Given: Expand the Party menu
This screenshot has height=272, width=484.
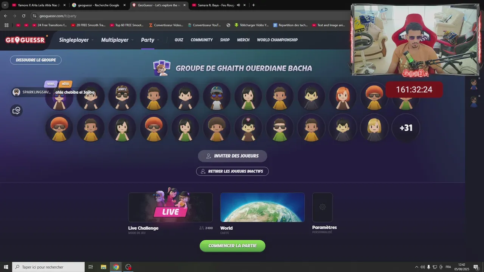Looking at the screenshot, I should tap(150, 40).
